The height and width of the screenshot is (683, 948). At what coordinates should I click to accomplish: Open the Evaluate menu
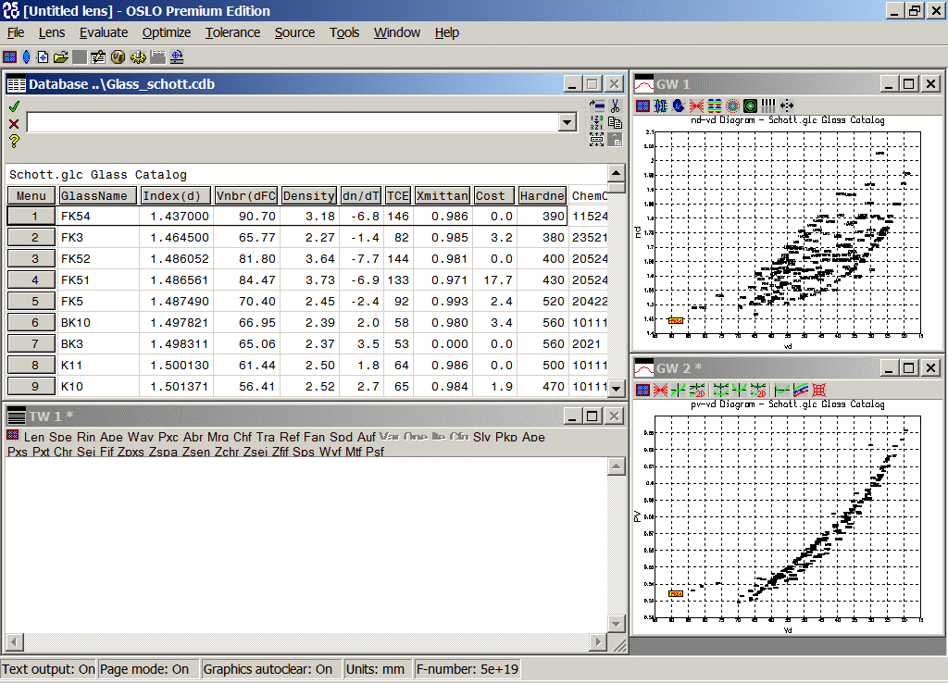pos(104,32)
